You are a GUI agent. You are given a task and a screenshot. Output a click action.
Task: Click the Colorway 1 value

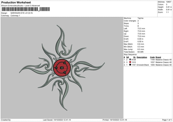tap(15, 16)
